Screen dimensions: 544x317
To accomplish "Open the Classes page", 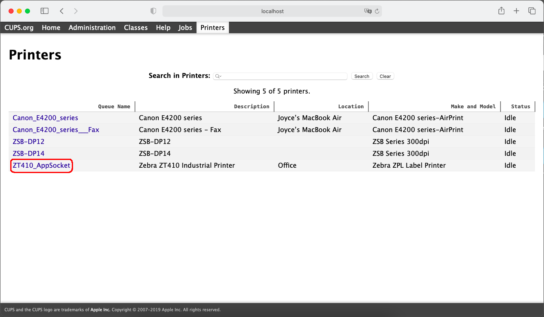I will (x=136, y=27).
